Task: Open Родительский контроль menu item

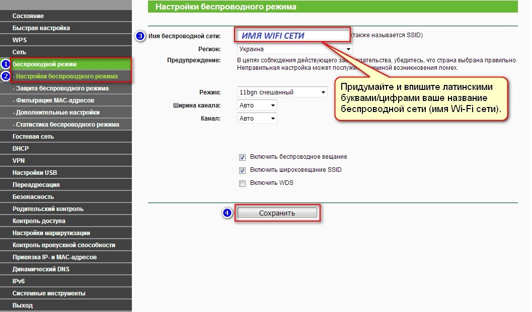Action: [66, 209]
